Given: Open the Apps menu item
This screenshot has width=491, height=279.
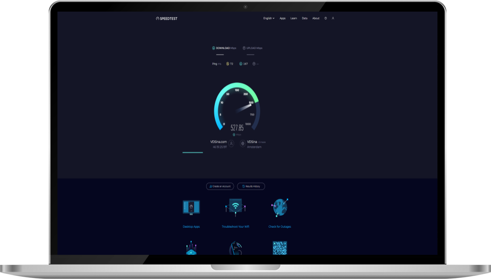Looking at the screenshot, I should point(282,18).
